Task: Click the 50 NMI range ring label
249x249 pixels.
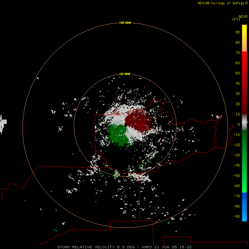Action: 125,74
